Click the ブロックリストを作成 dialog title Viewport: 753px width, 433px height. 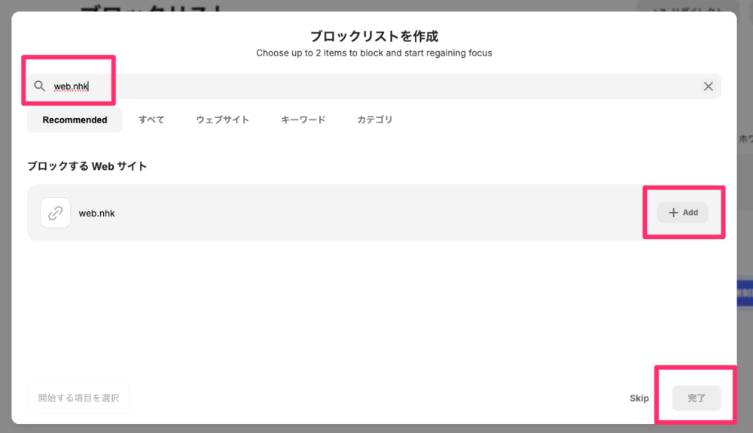pyautogui.click(x=373, y=36)
